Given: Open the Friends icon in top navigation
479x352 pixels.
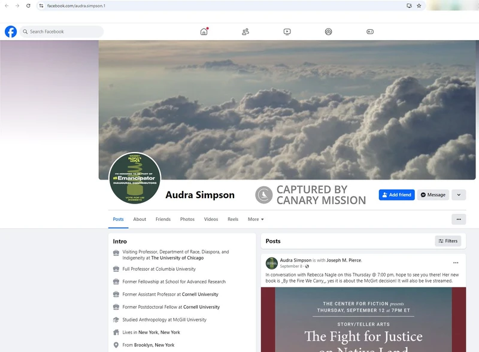Looking at the screenshot, I should pyautogui.click(x=245, y=32).
